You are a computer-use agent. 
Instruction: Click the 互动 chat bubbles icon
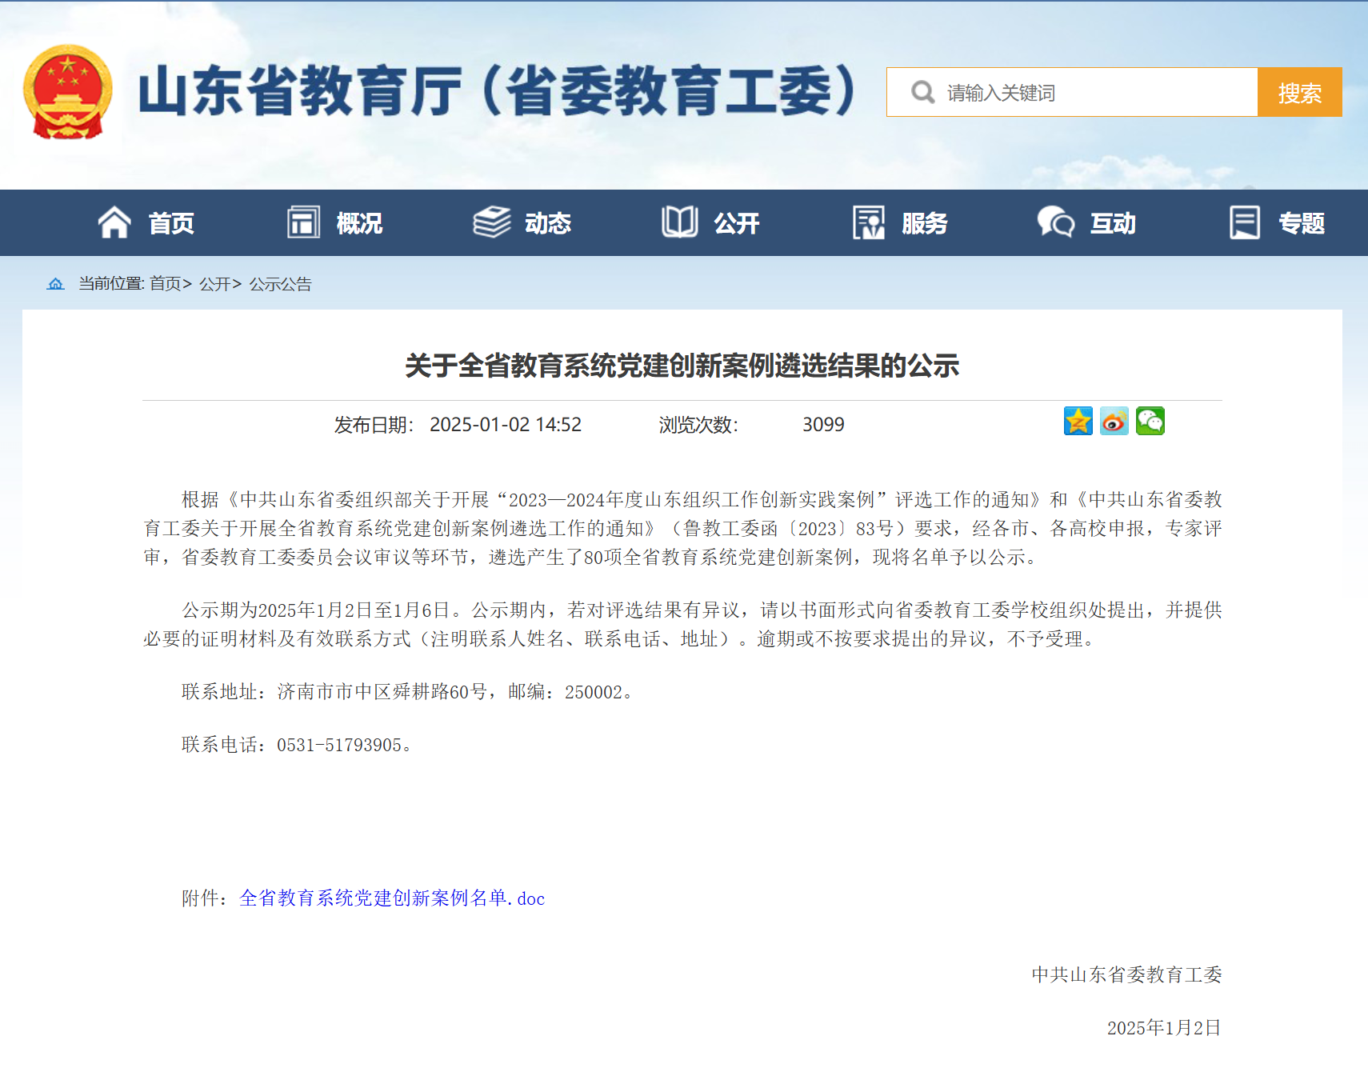pyautogui.click(x=1056, y=222)
